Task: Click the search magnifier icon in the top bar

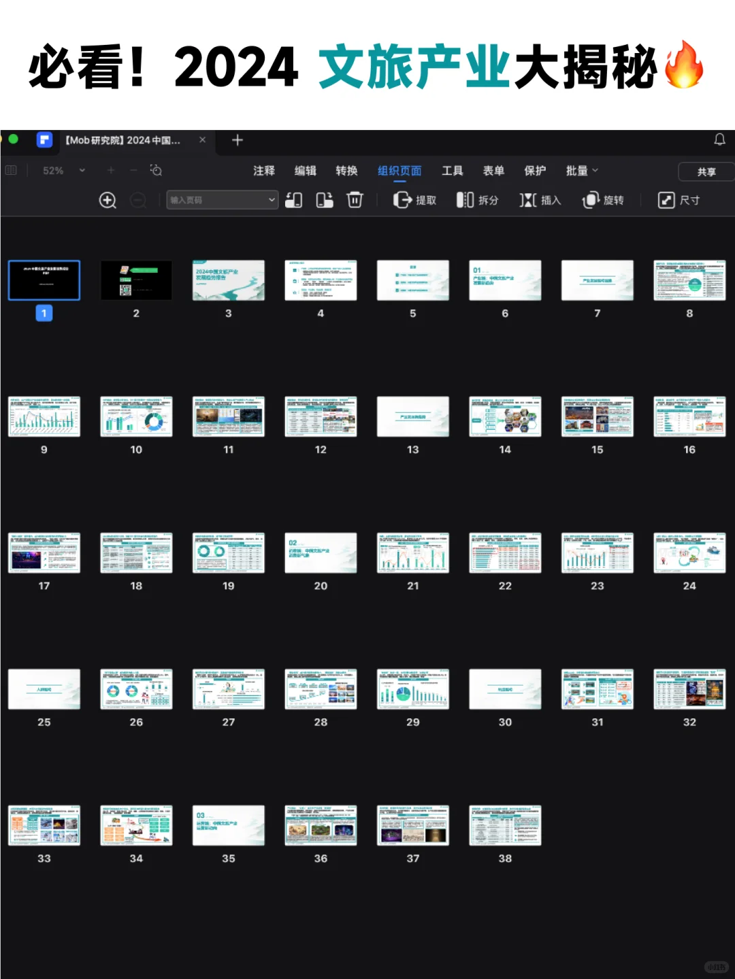Action: [156, 170]
